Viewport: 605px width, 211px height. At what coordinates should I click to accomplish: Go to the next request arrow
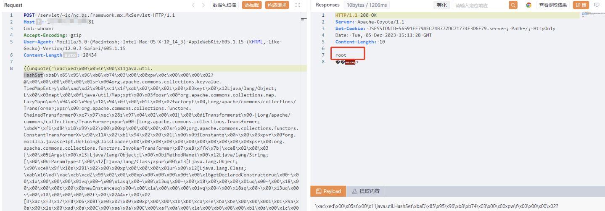tap(204, 5)
